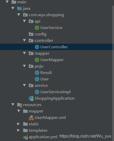Collapse the resources folder
Viewport: 114px width, 141px height.
click(x=13, y=104)
